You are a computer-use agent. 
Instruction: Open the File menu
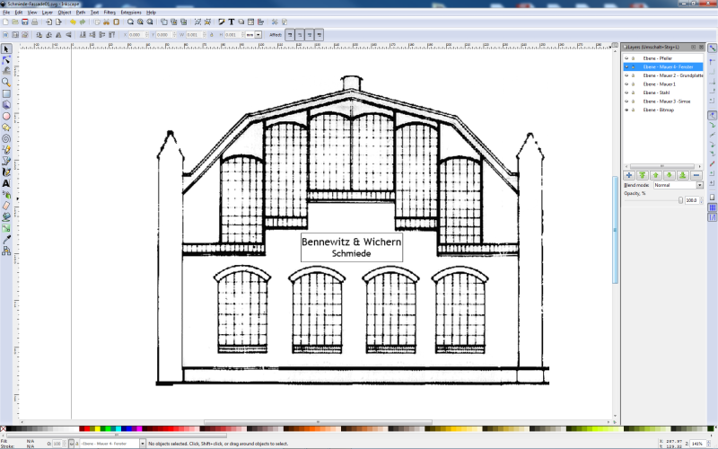tap(6, 13)
